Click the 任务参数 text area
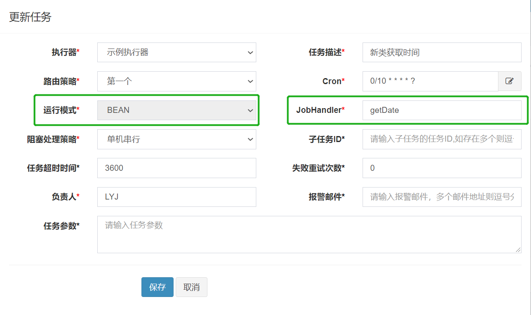 [309, 234]
